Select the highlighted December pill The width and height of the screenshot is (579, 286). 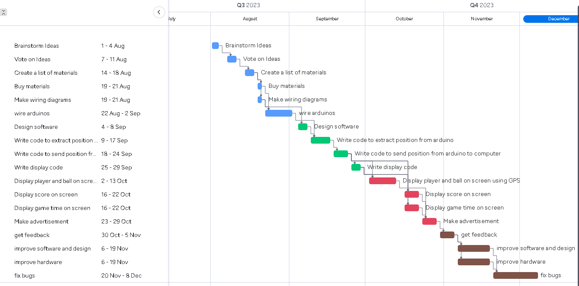click(x=551, y=19)
